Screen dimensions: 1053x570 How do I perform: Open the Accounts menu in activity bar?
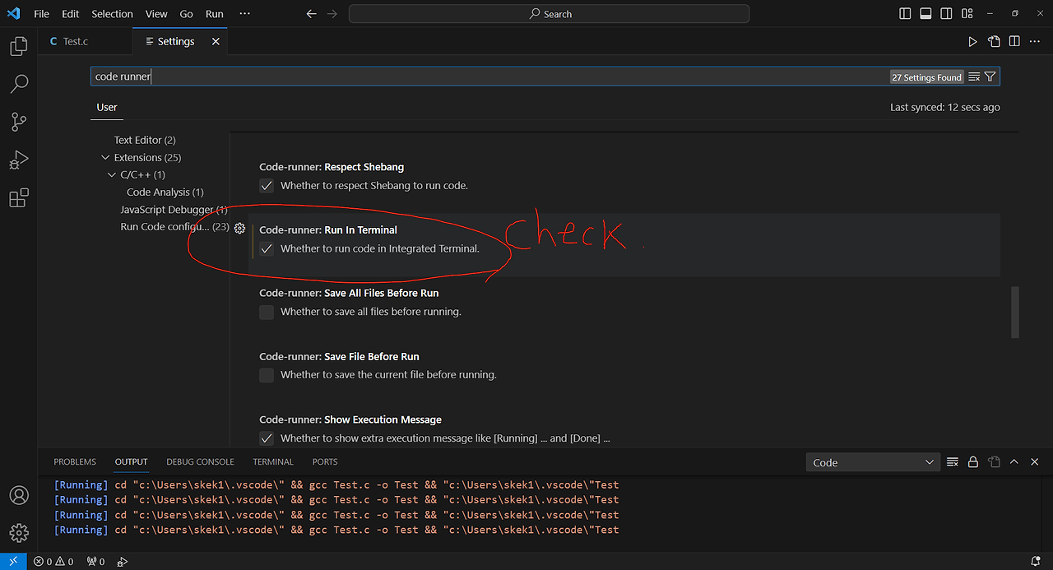[18, 496]
